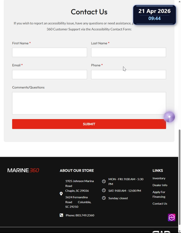181x233 pixels.
Task: Click the Comments/Questions text area
Action: coord(89,103)
